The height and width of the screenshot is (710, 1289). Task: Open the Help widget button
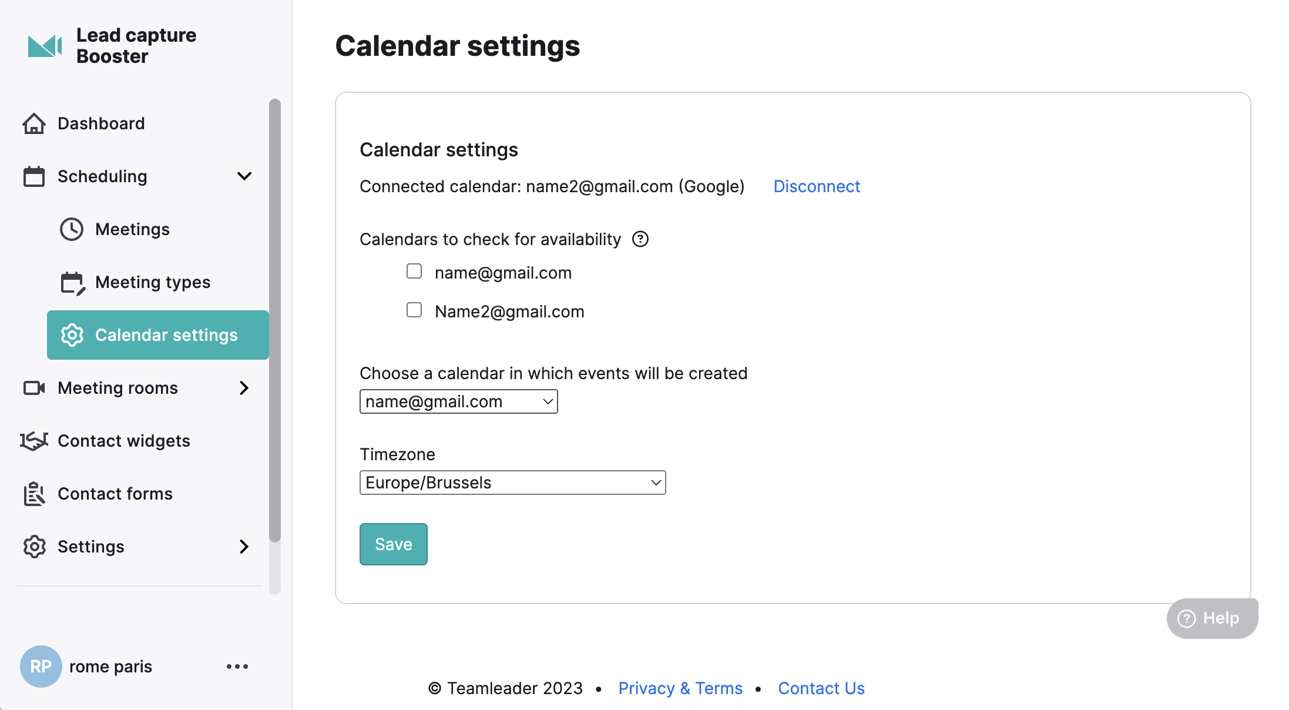click(x=1212, y=618)
